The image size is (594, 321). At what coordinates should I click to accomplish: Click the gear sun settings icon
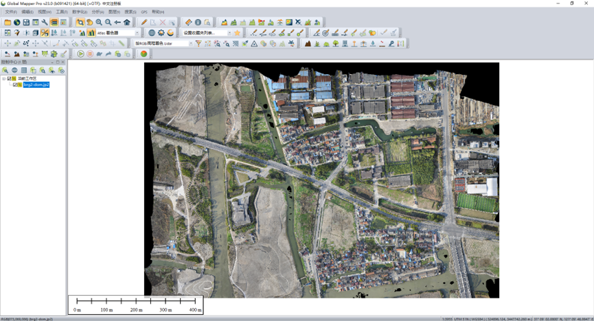point(161,33)
